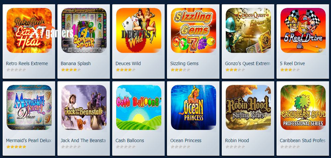
Task: Launch the 5 Reel Drive game icon
Action: pyautogui.click(x=303, y=30)
